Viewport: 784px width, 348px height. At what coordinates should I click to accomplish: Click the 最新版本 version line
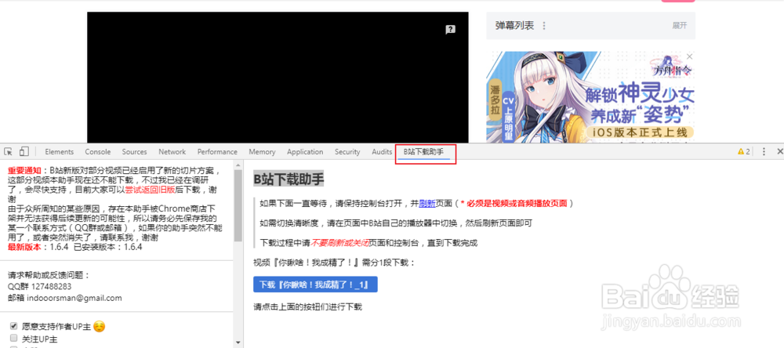[x=75, y=247]
